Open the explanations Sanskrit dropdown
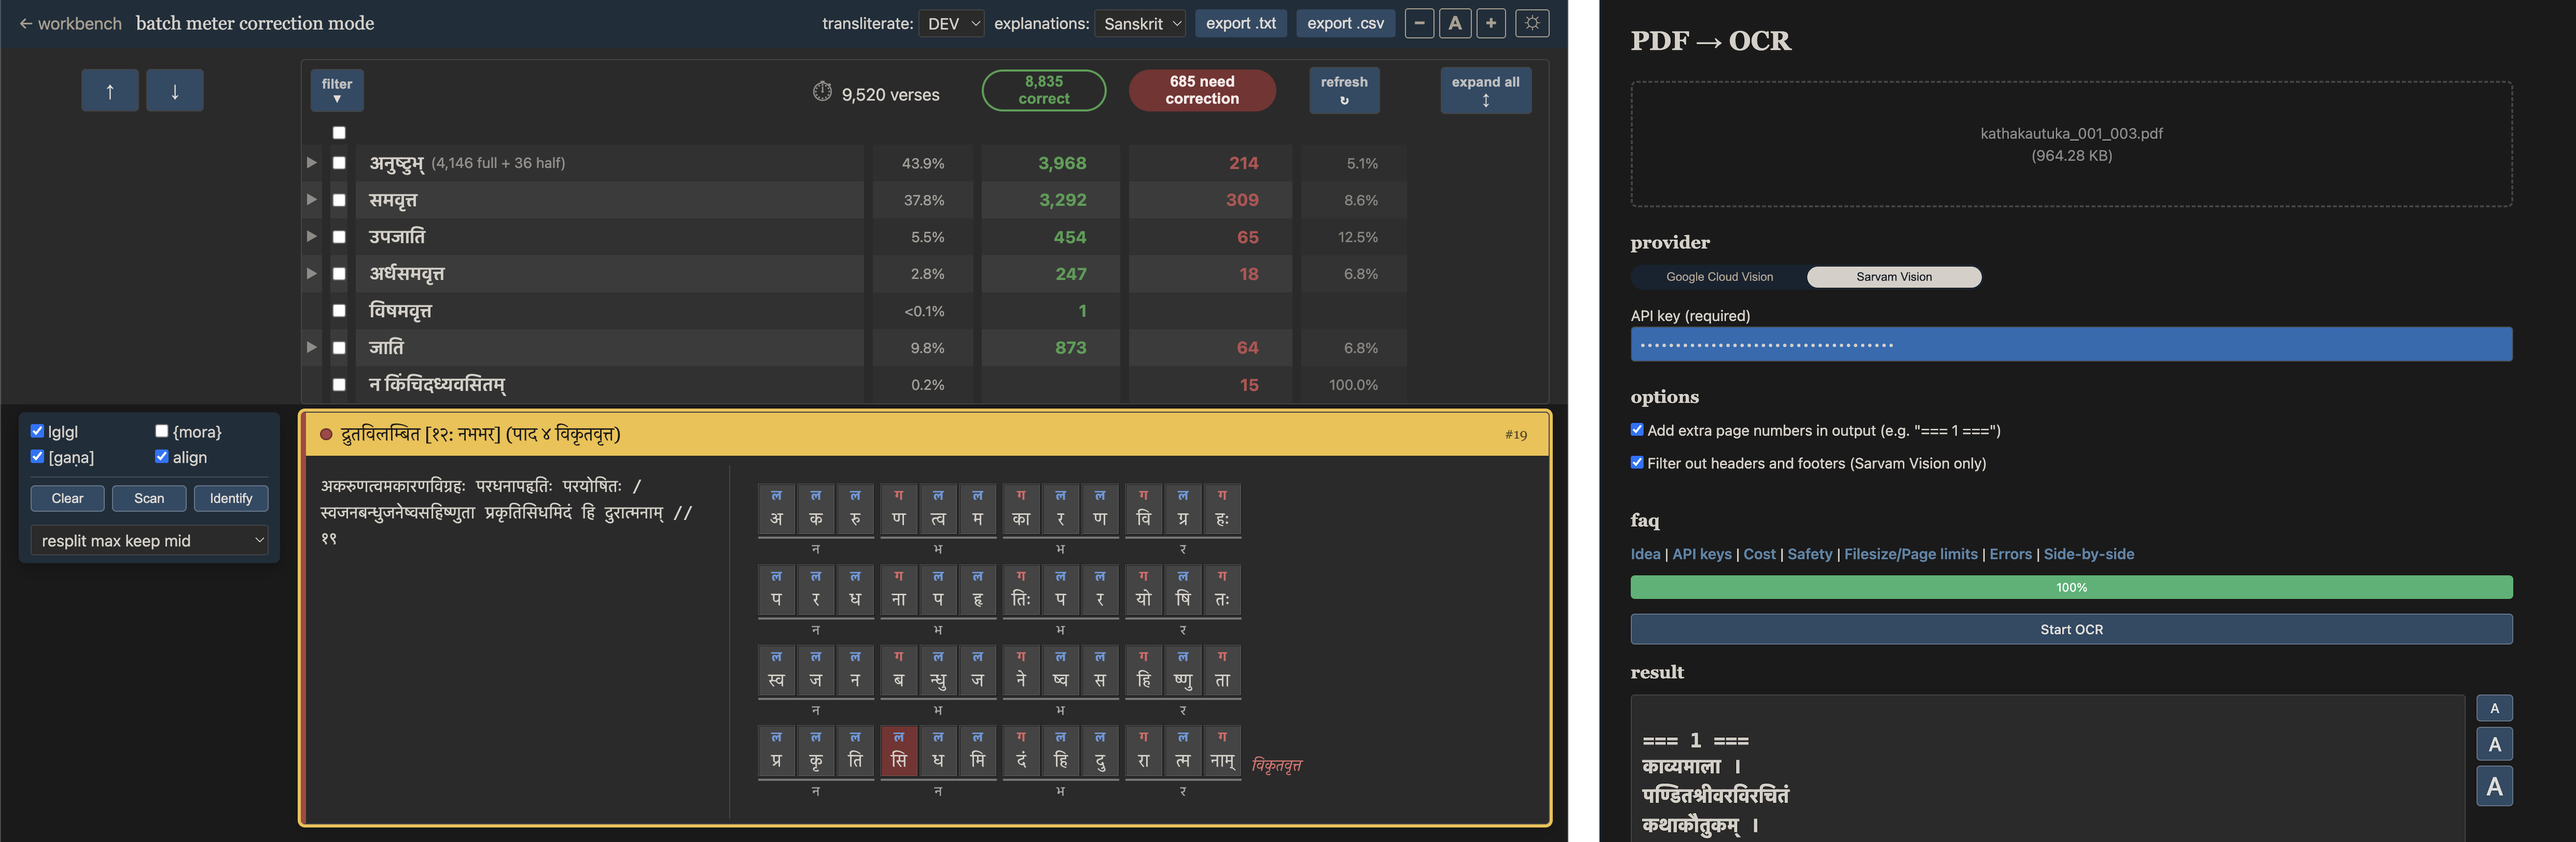The image size is (2576, 842). coord(1141,23)
